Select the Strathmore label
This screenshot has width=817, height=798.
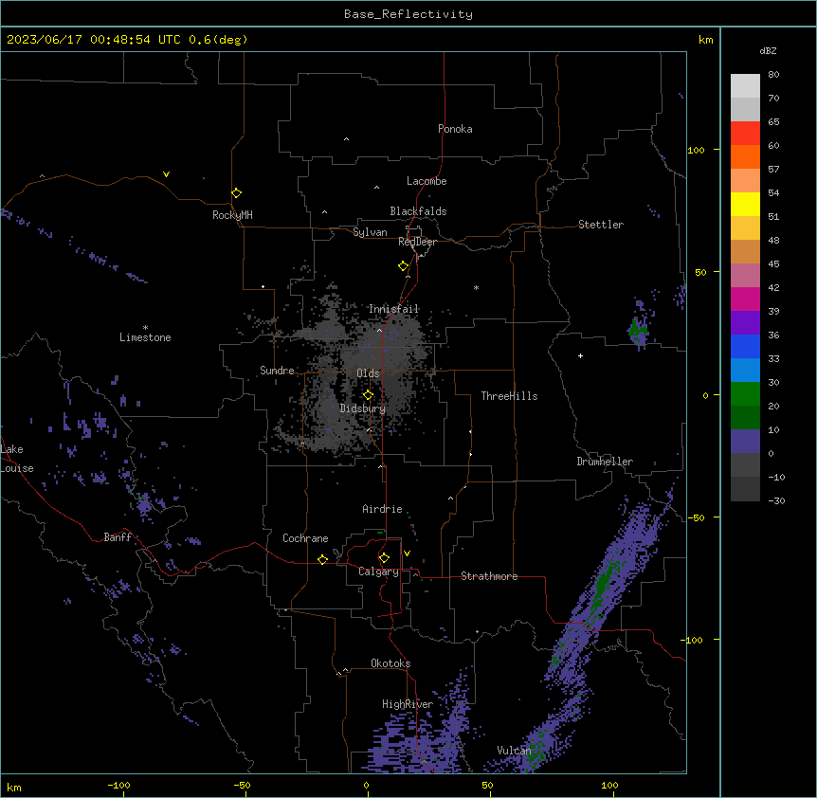click(489, 576)
